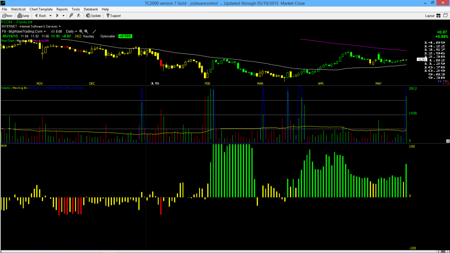Open the Jump tool
The image size is (450, 253).
(x=23, y=16)
